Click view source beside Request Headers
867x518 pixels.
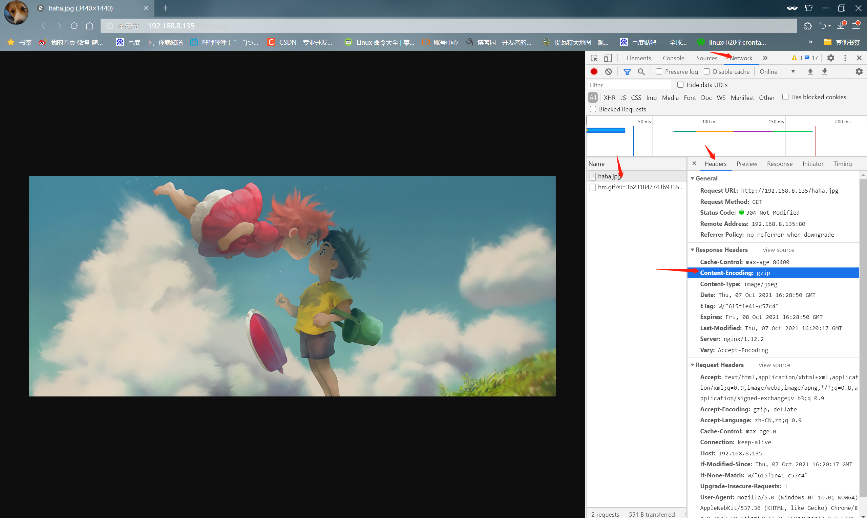[775, 365]
